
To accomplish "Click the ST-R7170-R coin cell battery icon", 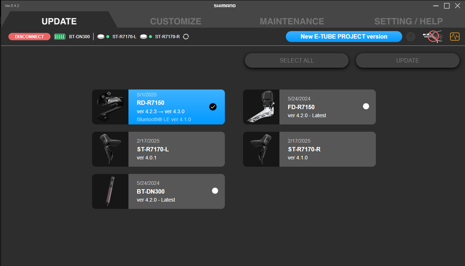I will coord(144,37).
